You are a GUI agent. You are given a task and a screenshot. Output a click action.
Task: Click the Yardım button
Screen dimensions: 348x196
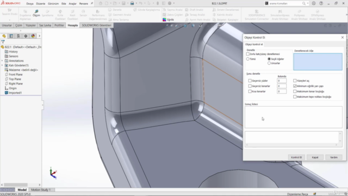(x=333, y=157)
